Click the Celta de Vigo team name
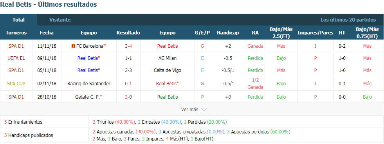The height and width of the screenshot is (144, 384). [168, 70]
